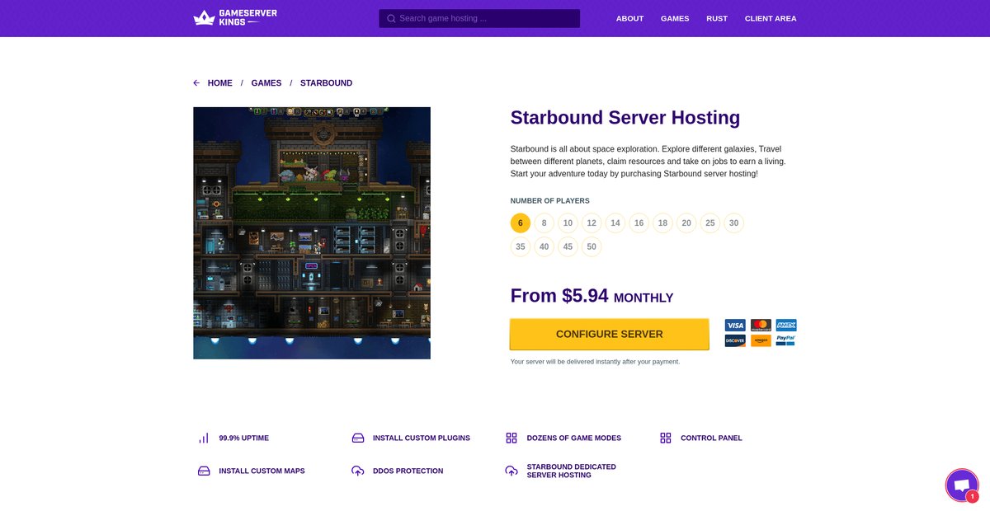Click the Discover card icon
The image size is (990, 511).
735,340
